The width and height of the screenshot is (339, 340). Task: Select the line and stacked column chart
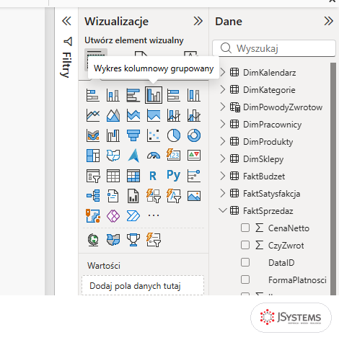click(x=174, y=115)
